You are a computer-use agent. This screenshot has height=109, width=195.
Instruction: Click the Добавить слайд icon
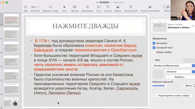pos(50,7)
